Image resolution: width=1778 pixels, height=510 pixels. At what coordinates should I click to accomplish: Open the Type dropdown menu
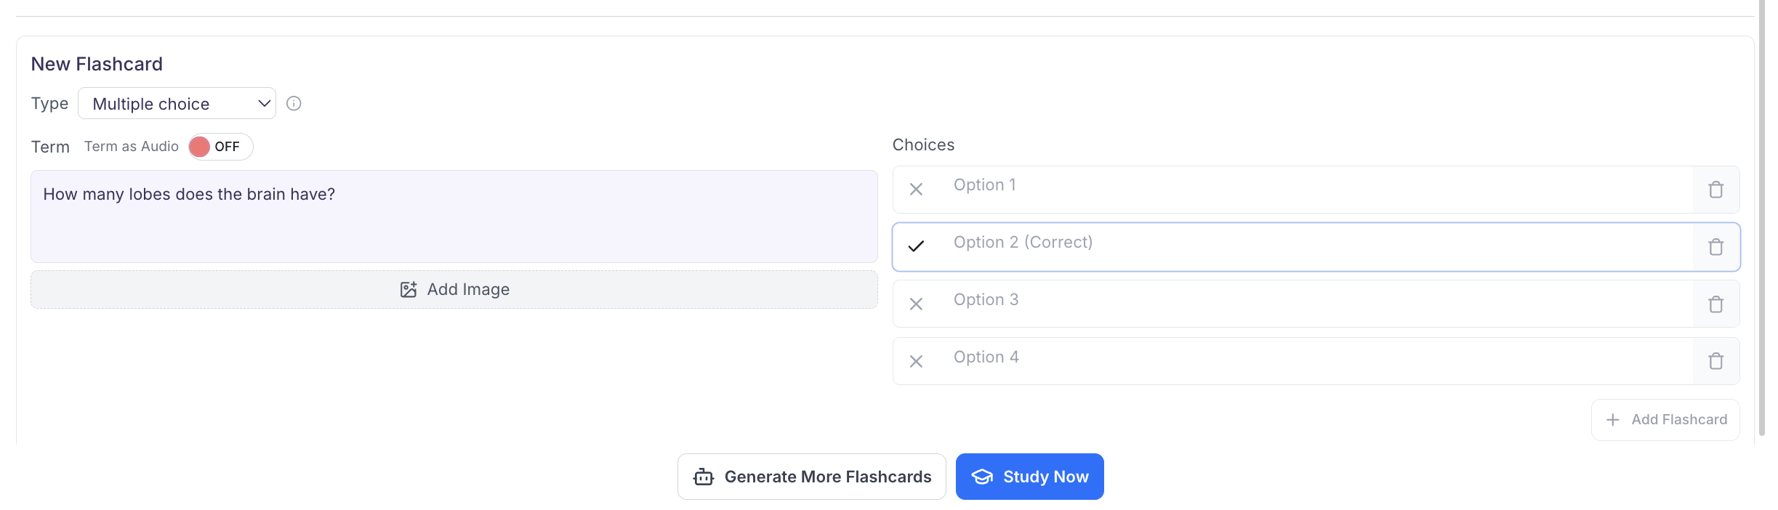[x=177, y=104]
